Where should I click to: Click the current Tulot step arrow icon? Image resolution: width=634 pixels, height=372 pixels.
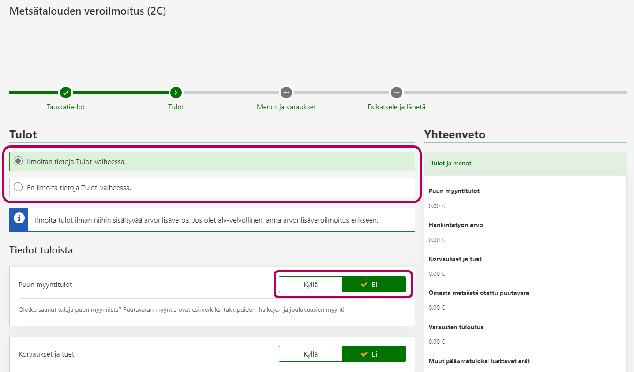(176, 93)
